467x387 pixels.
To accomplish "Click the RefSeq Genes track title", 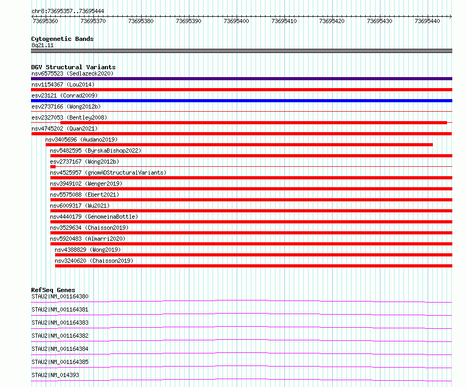I will (x=53, y=290).
